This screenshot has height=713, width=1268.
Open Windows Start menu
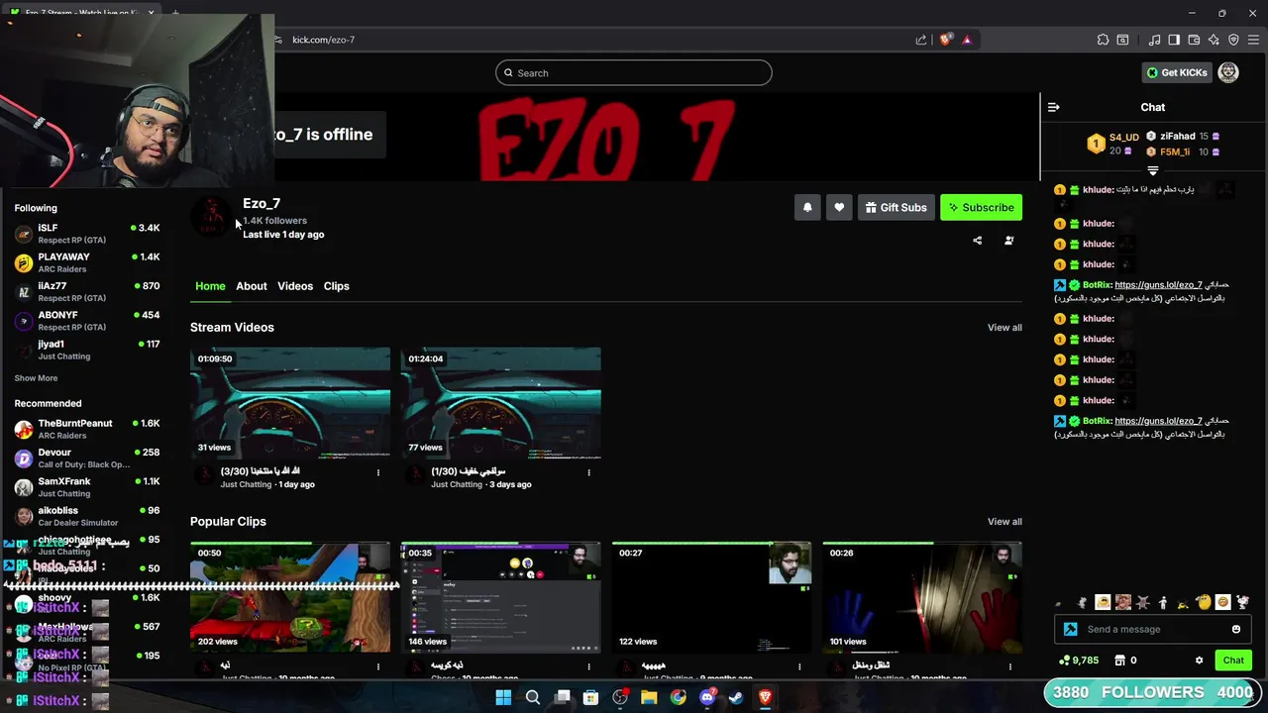tap(503, 697)
